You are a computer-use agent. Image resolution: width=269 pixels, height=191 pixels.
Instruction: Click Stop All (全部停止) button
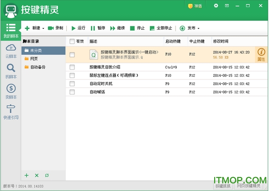click(160, 28)
